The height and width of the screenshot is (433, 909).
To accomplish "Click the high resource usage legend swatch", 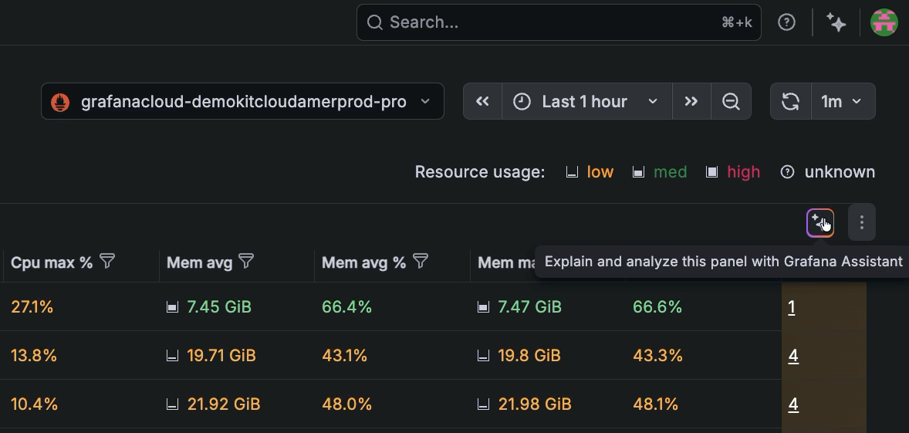I will (x=711, y=172).
